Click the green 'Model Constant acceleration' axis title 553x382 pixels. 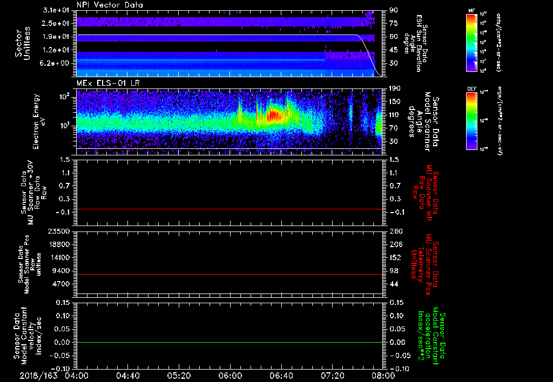click(x=431, y=336)
